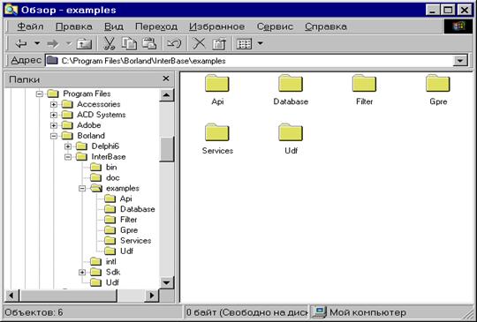Click tree horizontal scrollbar right arrow

[x=152, y=296]
